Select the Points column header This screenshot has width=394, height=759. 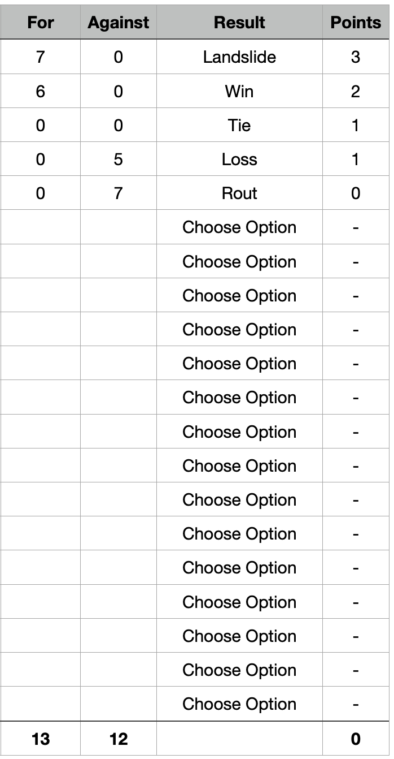click(356, 23)
